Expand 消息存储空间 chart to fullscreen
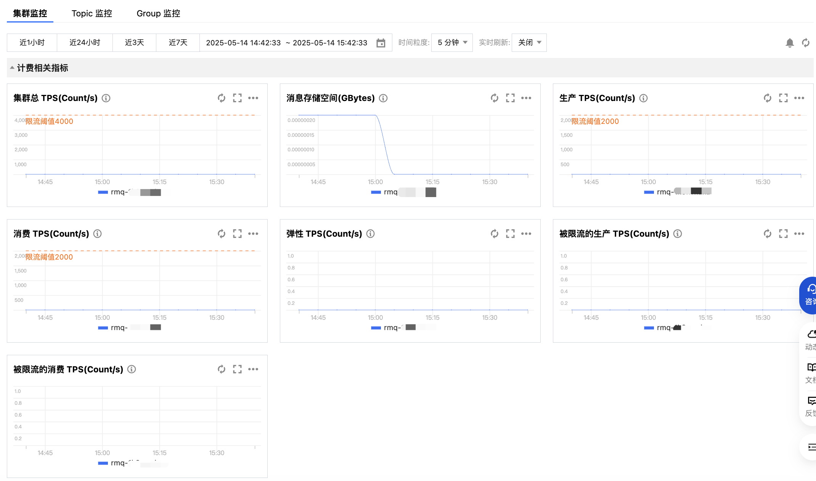 click(x=510, y=98)
